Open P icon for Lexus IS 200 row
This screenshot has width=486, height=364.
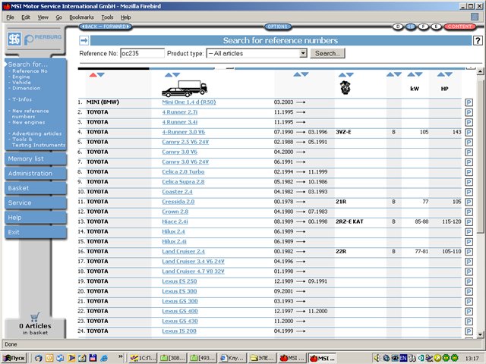pyautogui.click(x=469, y=331)
